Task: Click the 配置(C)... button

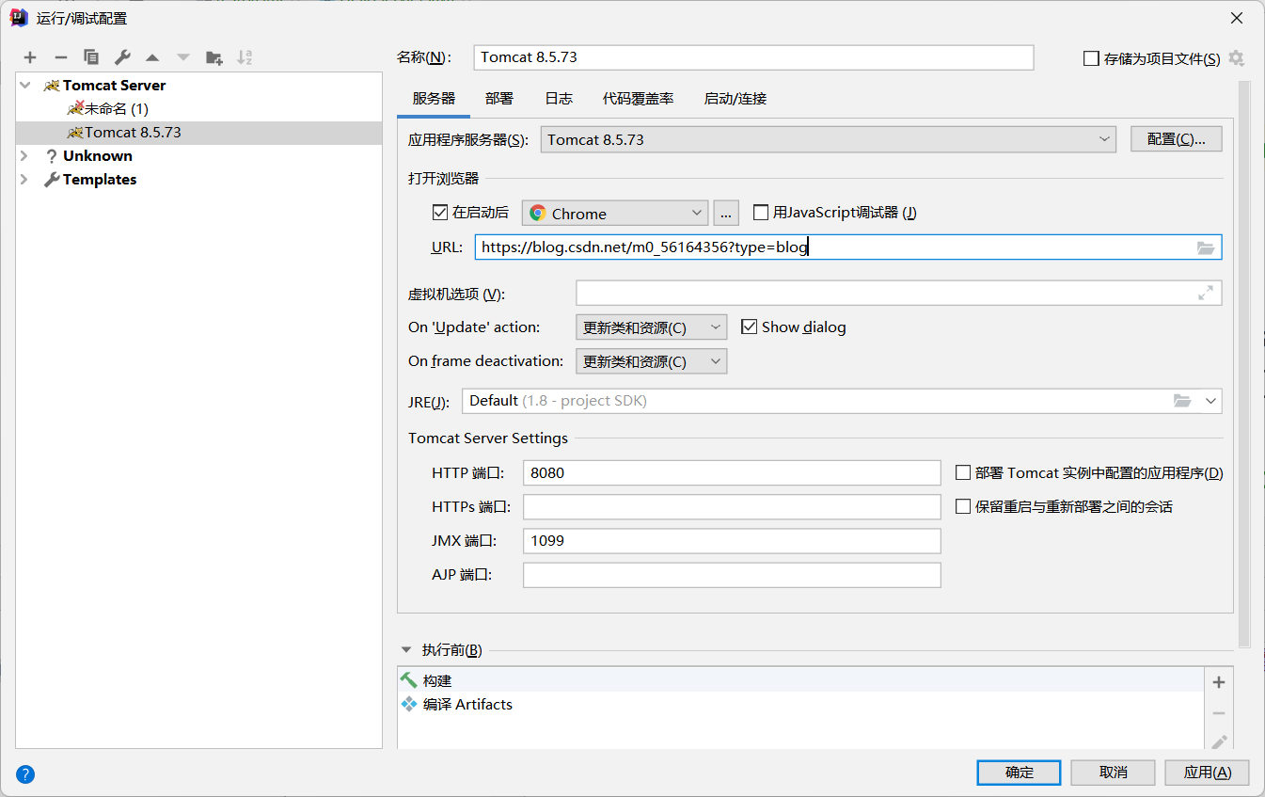Action: pos(1176,139)
